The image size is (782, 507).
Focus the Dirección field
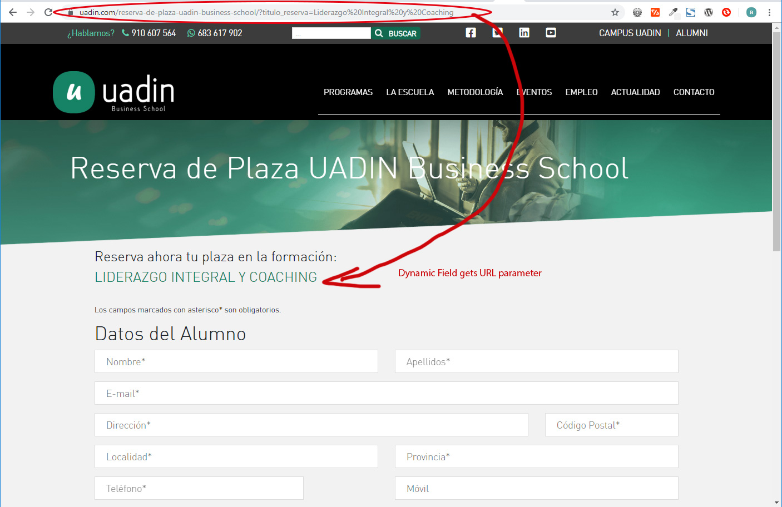[311, 425]
